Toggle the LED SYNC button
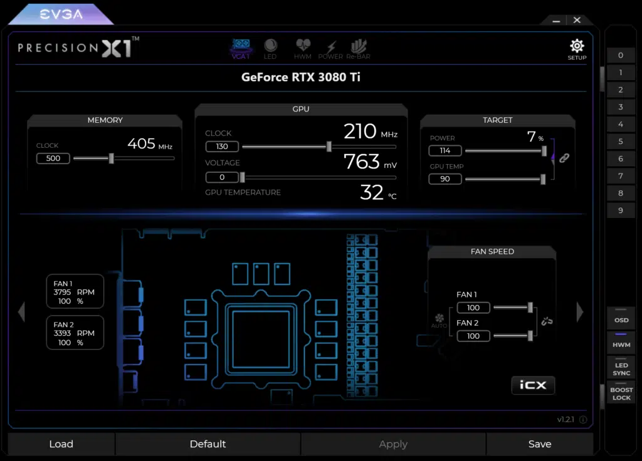This screenshot has width=642, height=461. 621,367
